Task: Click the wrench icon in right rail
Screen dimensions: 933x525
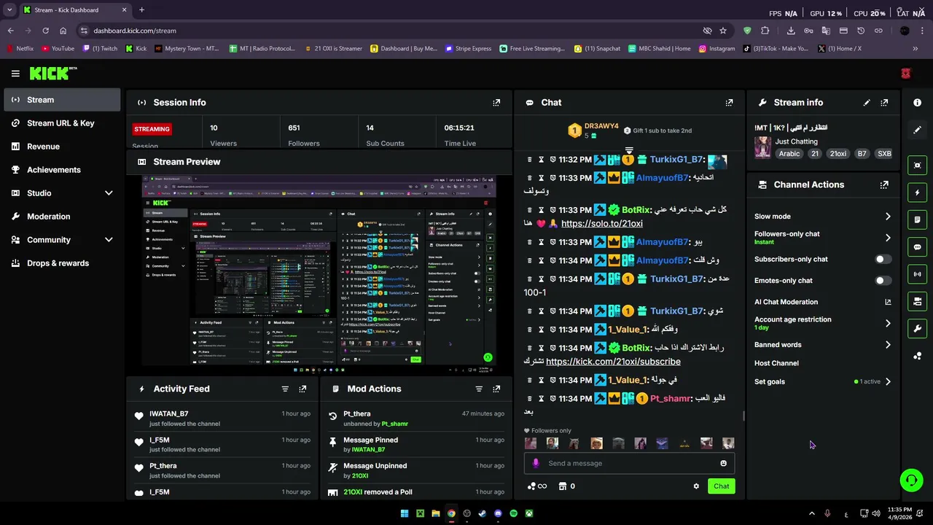Action: (x=918, y=329)
